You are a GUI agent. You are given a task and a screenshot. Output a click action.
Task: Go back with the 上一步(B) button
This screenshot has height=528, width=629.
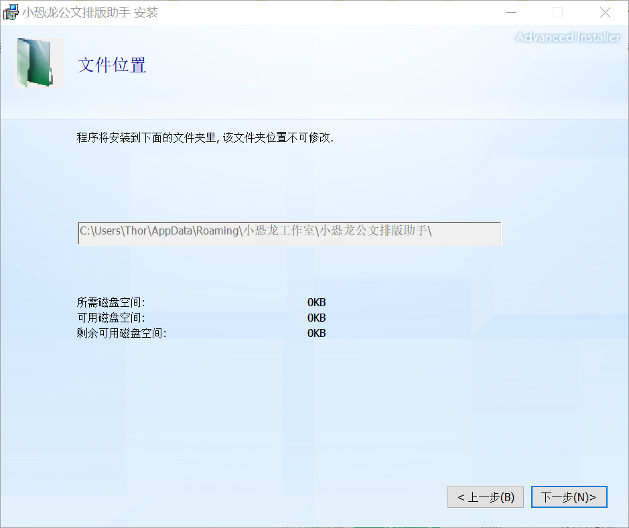486,497
